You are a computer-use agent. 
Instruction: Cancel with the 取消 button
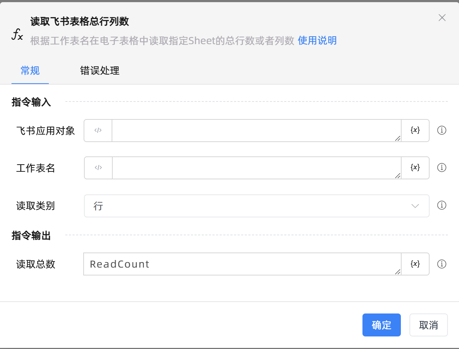[x=428, y=325]
